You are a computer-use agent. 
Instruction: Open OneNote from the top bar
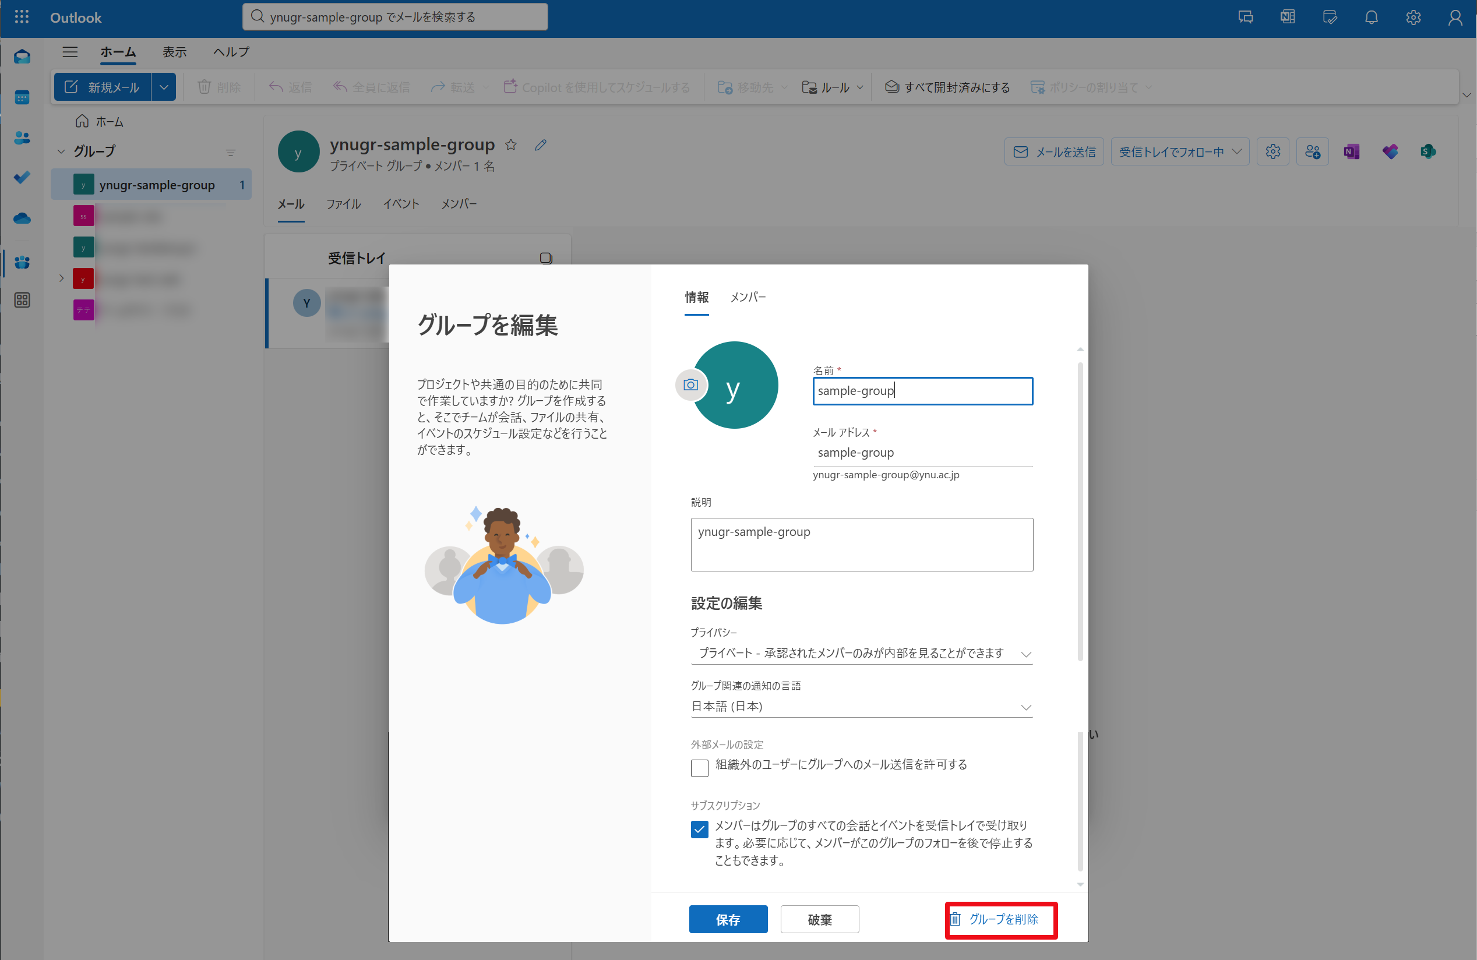1286,17
